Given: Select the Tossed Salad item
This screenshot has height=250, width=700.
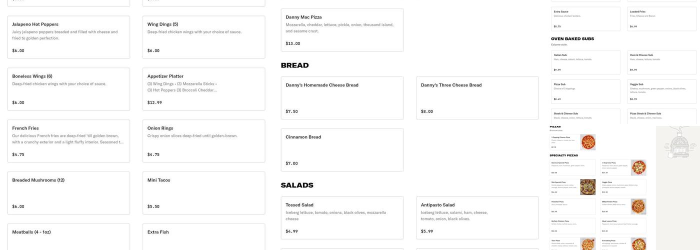Looking at the screenshot, I should coord(342,218).
